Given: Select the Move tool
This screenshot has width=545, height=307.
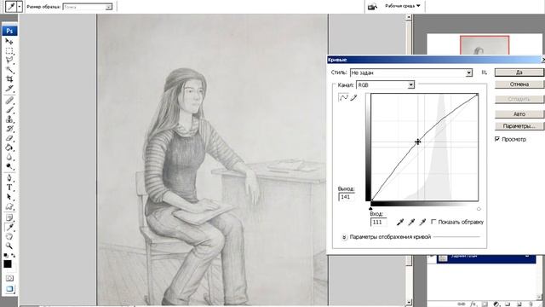Looking at the screenshot, I should coord(9,42).
